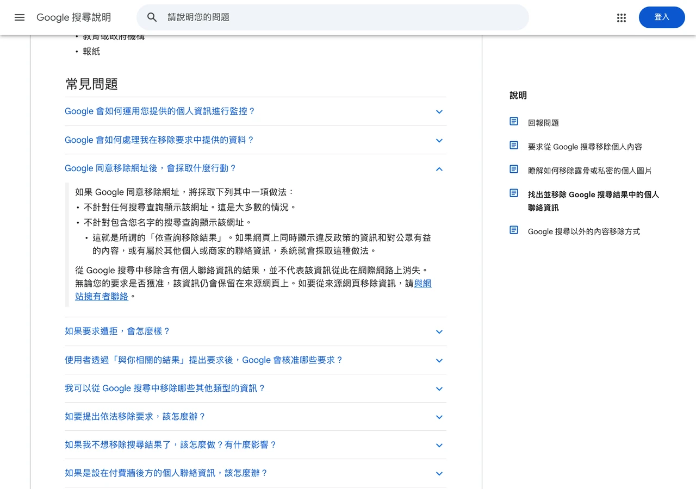Viewport: 696px width, 489px height.
Task: Click question text 我可以從 Google 搜尋中移除哪些其他類型的資訊？
Action: click(165, 388)
